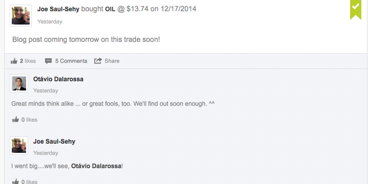Click the Share text button

point(112,61)
